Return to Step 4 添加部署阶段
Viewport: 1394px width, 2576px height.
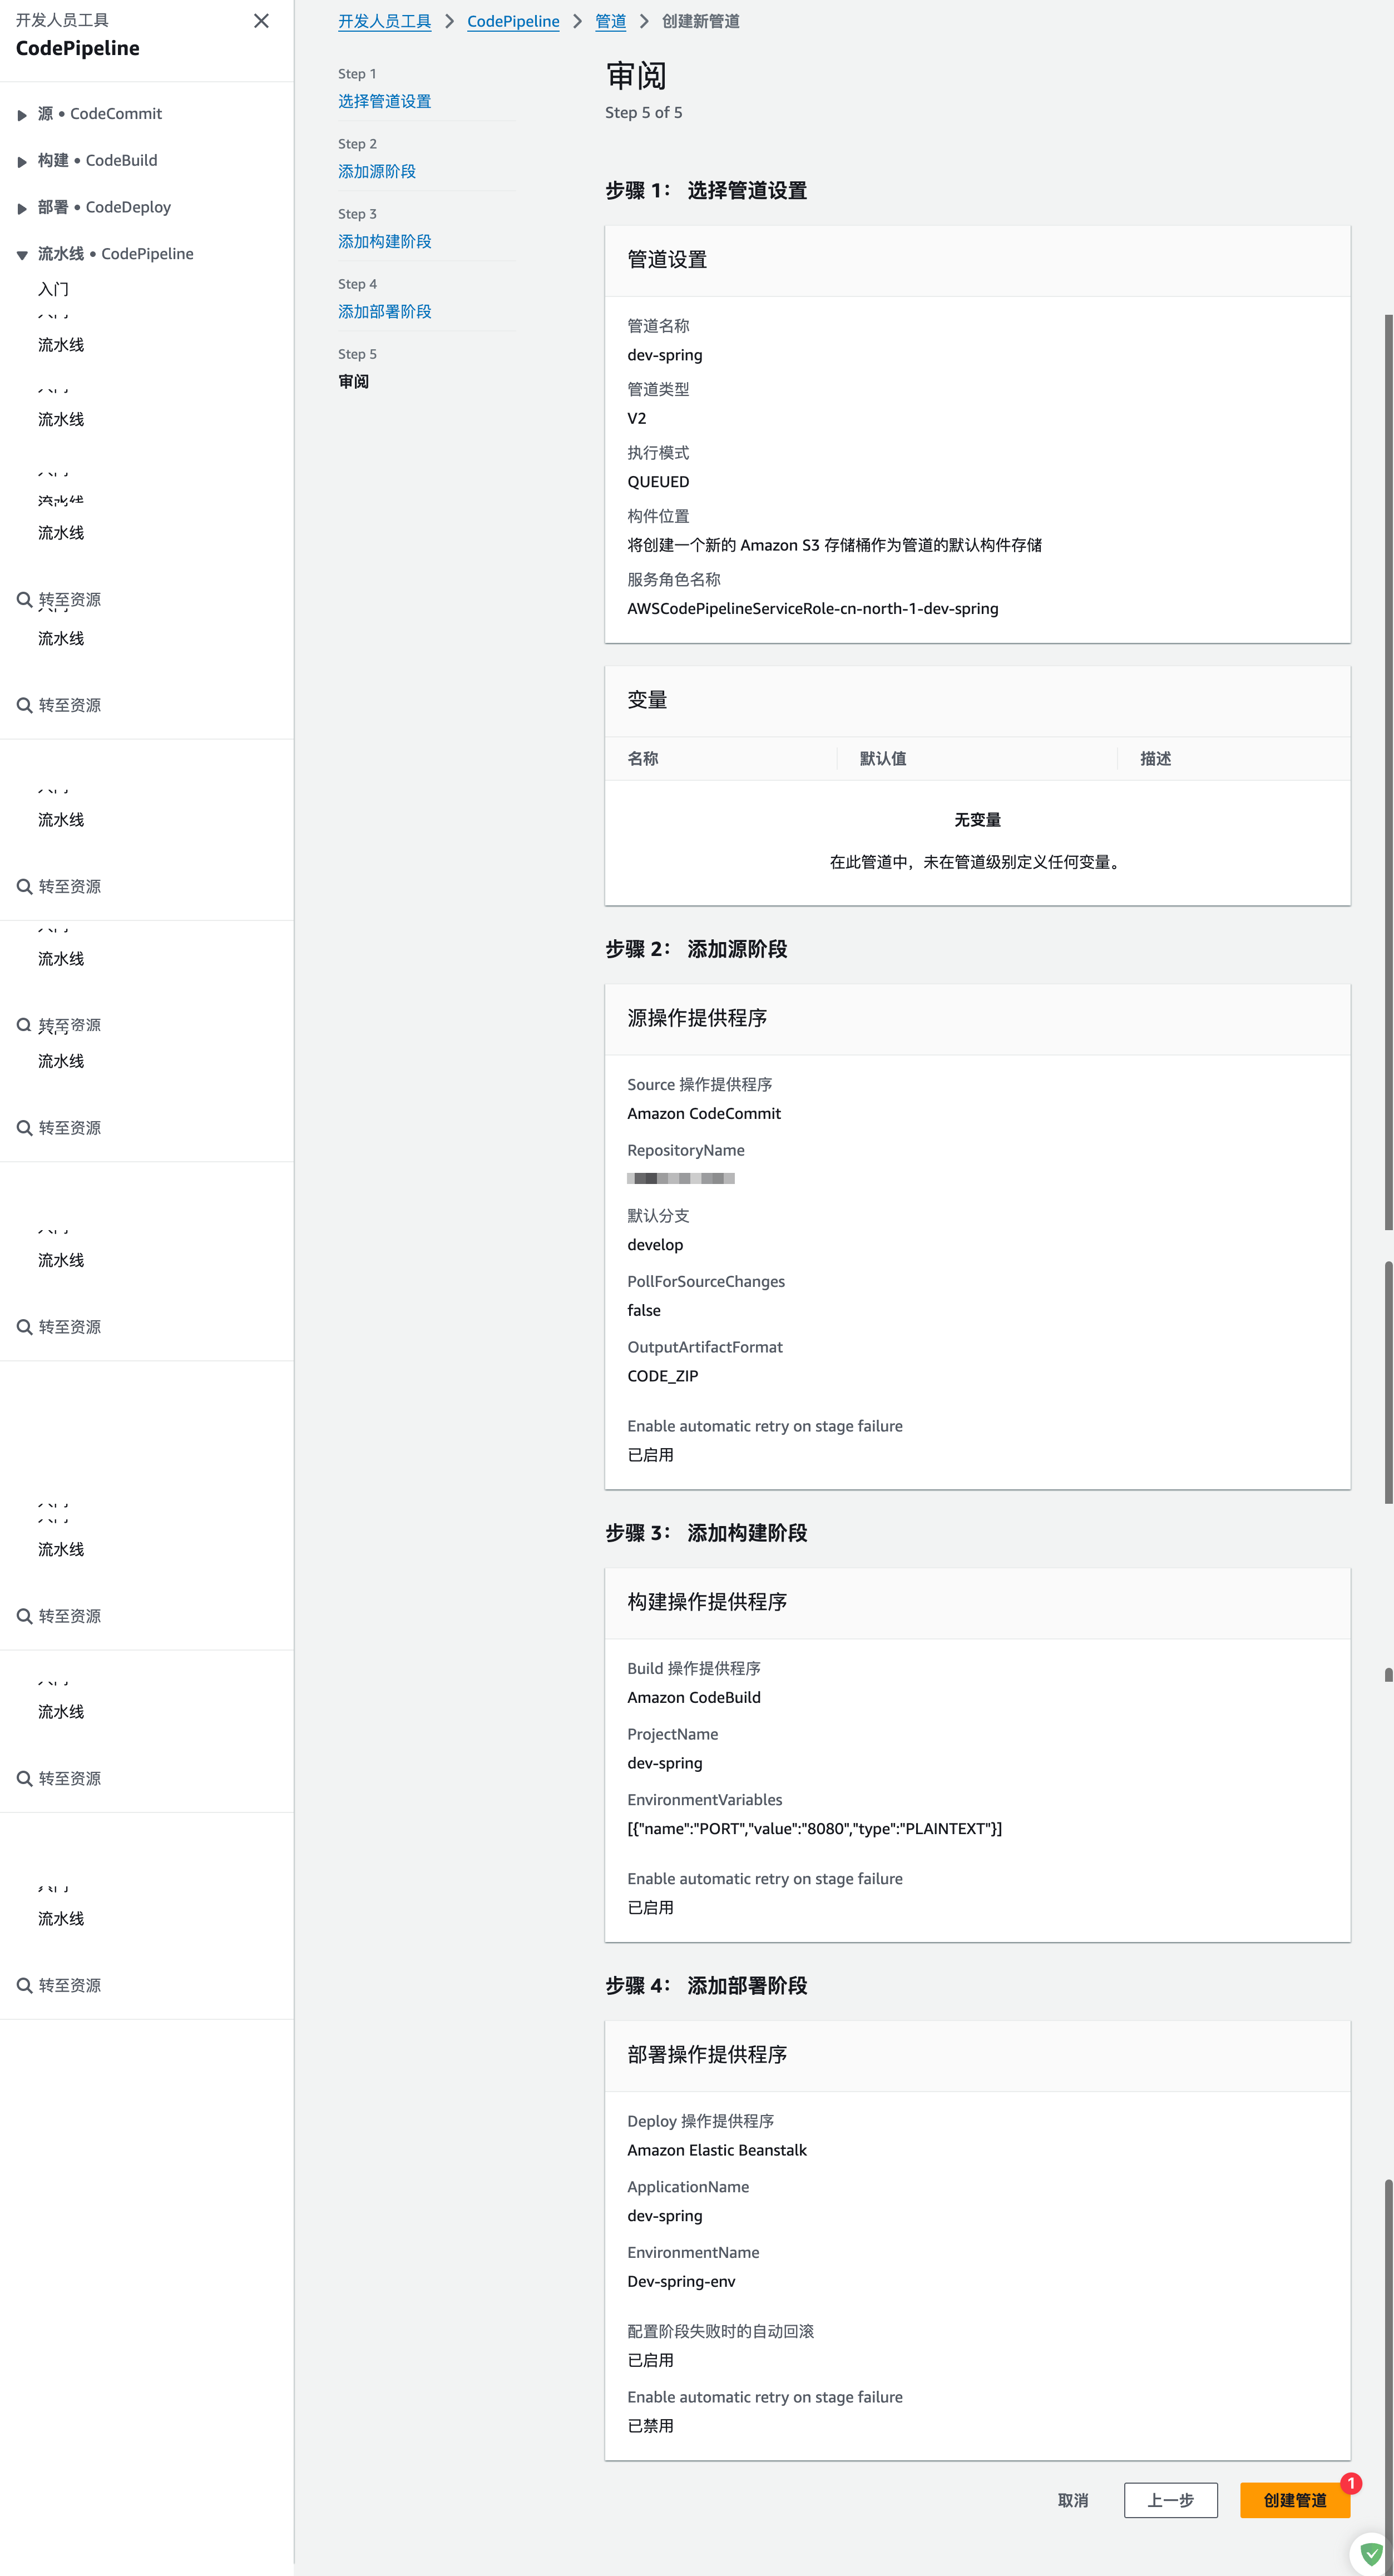(384, 311)
